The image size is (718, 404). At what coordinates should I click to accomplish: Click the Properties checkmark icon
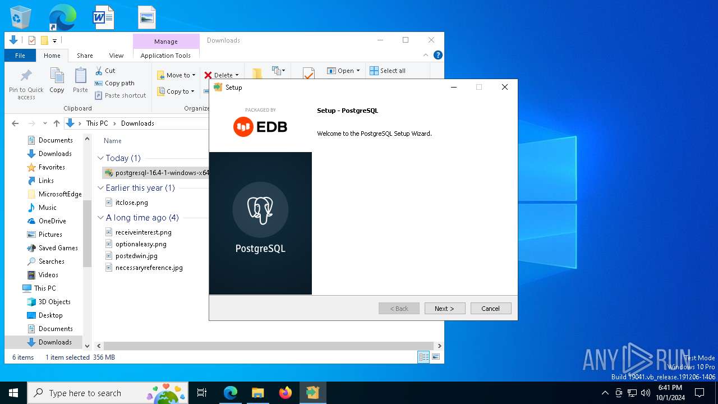[308, 74]
